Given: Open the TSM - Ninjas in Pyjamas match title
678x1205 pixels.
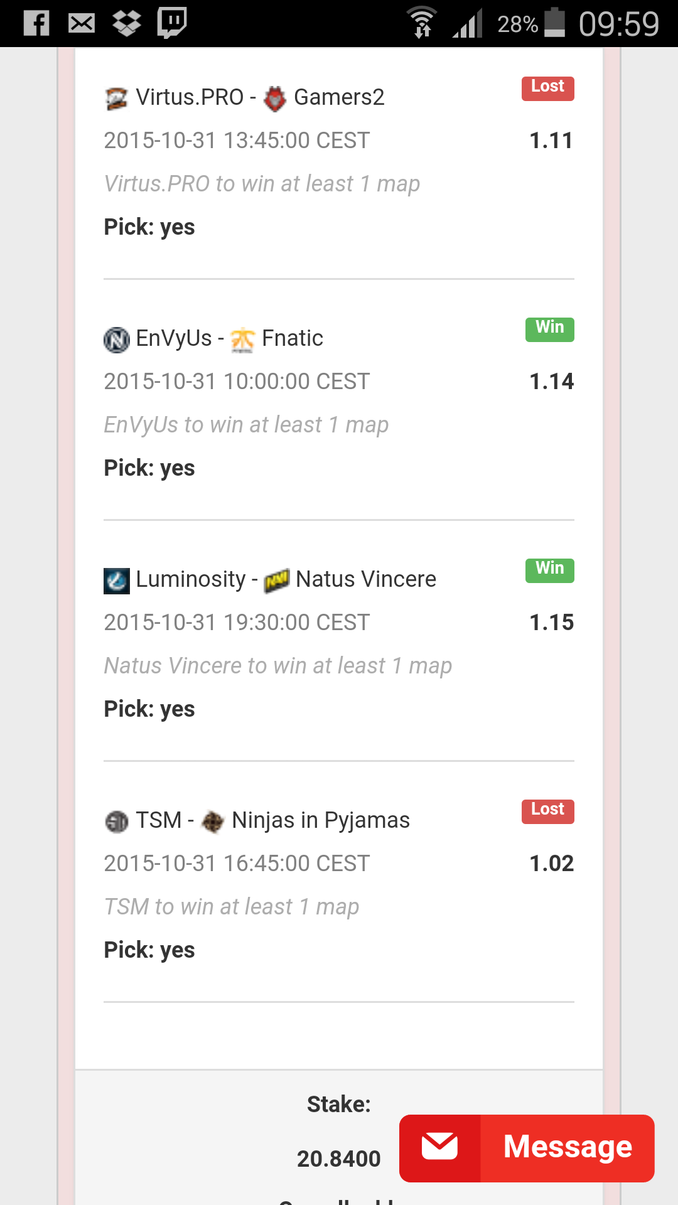Looking at the screenshot, I should pyautogui.click(x=257, y=821).
